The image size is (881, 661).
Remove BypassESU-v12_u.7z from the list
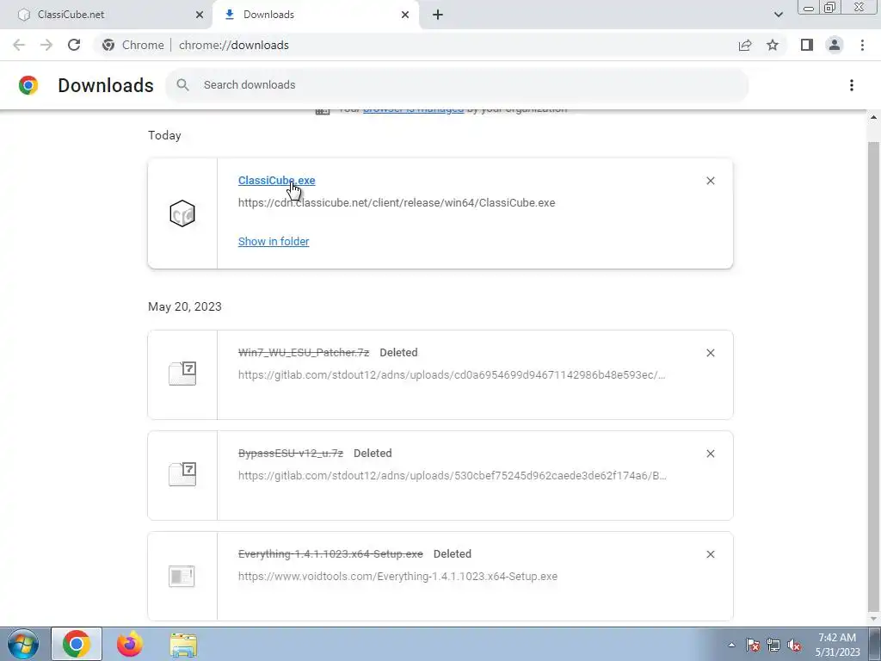[710, 454]
